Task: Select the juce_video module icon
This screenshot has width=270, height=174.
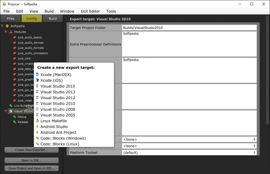Action: click(15, 100)
